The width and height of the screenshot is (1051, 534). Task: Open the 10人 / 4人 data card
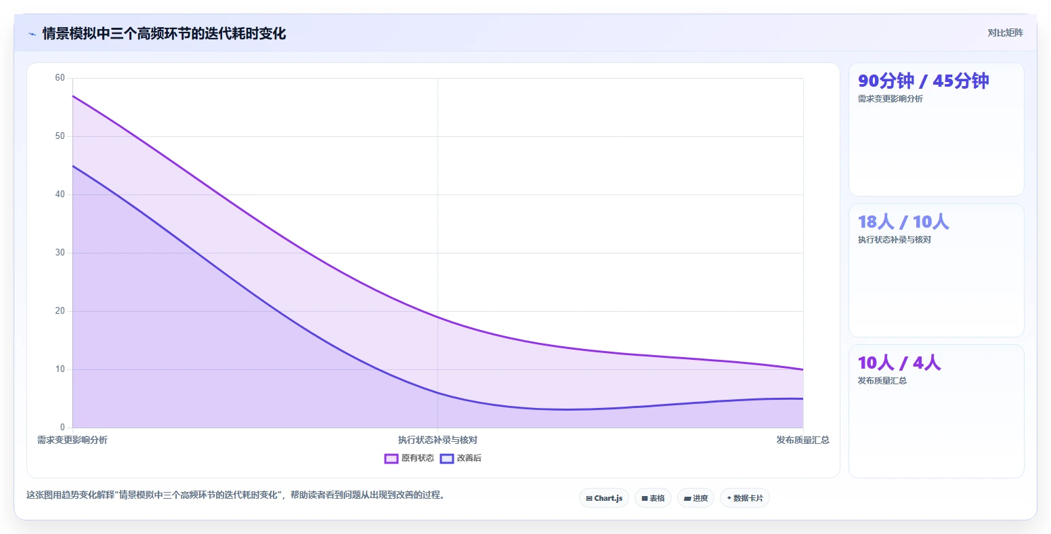pyautogui.click(x=936, y=411)
